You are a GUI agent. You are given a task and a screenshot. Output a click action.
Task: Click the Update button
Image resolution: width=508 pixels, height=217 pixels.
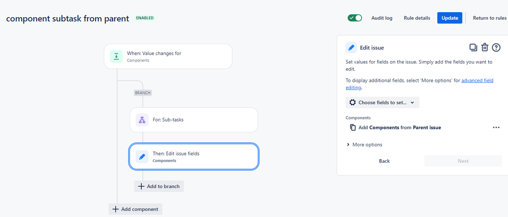(450, 18)
